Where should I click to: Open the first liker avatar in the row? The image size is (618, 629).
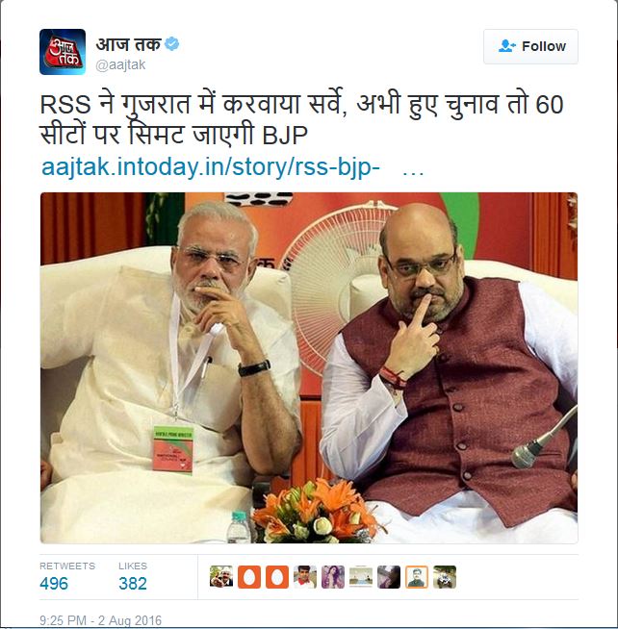coord(221,577)
